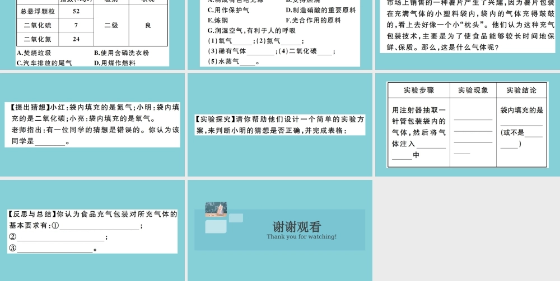Choose option C.汽车排放的尾气
The height and width of the screenshot is (281, 560).
(x=44, y=63)
